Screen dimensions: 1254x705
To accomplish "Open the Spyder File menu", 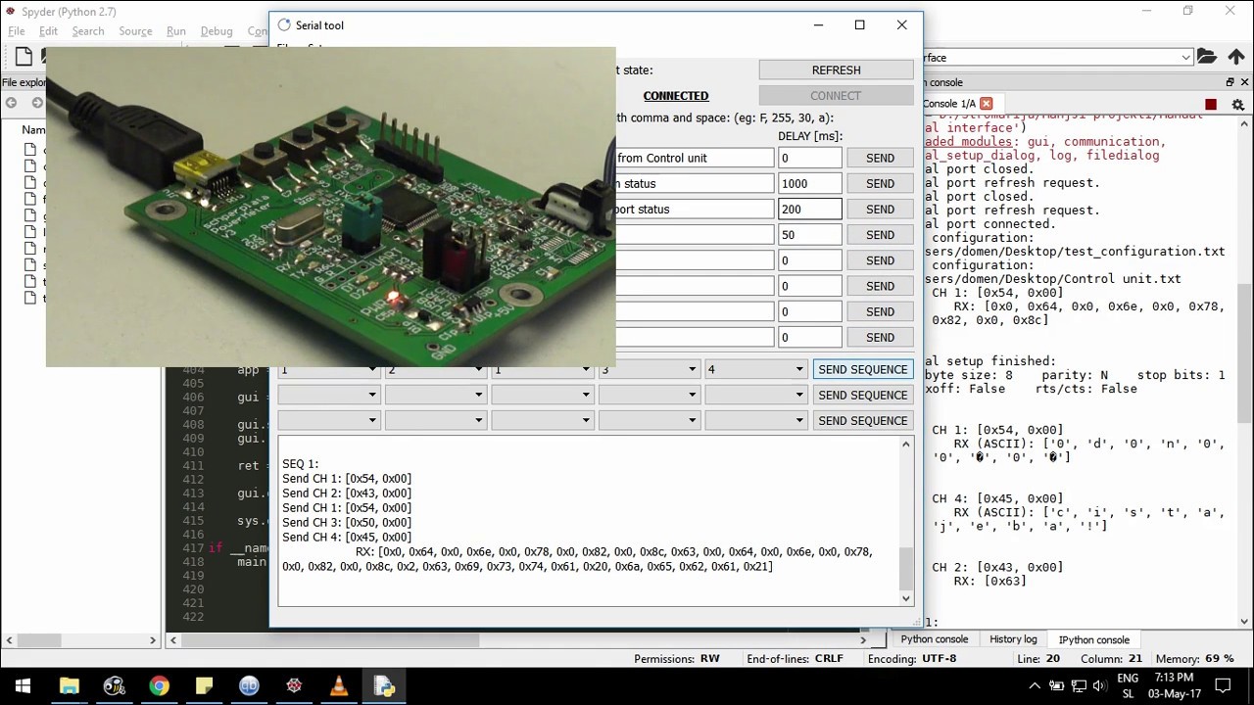I will pyautogui.click(x=17, y=31).
